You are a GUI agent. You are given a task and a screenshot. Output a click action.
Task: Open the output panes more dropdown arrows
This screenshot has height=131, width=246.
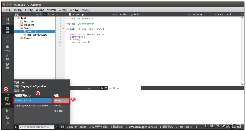pos(197,127)
